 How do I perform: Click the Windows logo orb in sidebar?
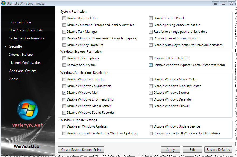pos(27,109)
